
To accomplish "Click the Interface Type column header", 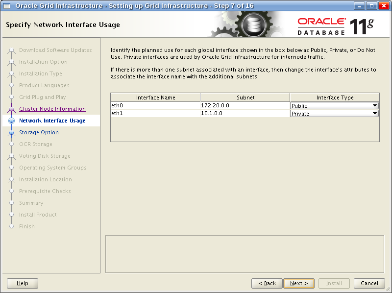I will point(335,98).
